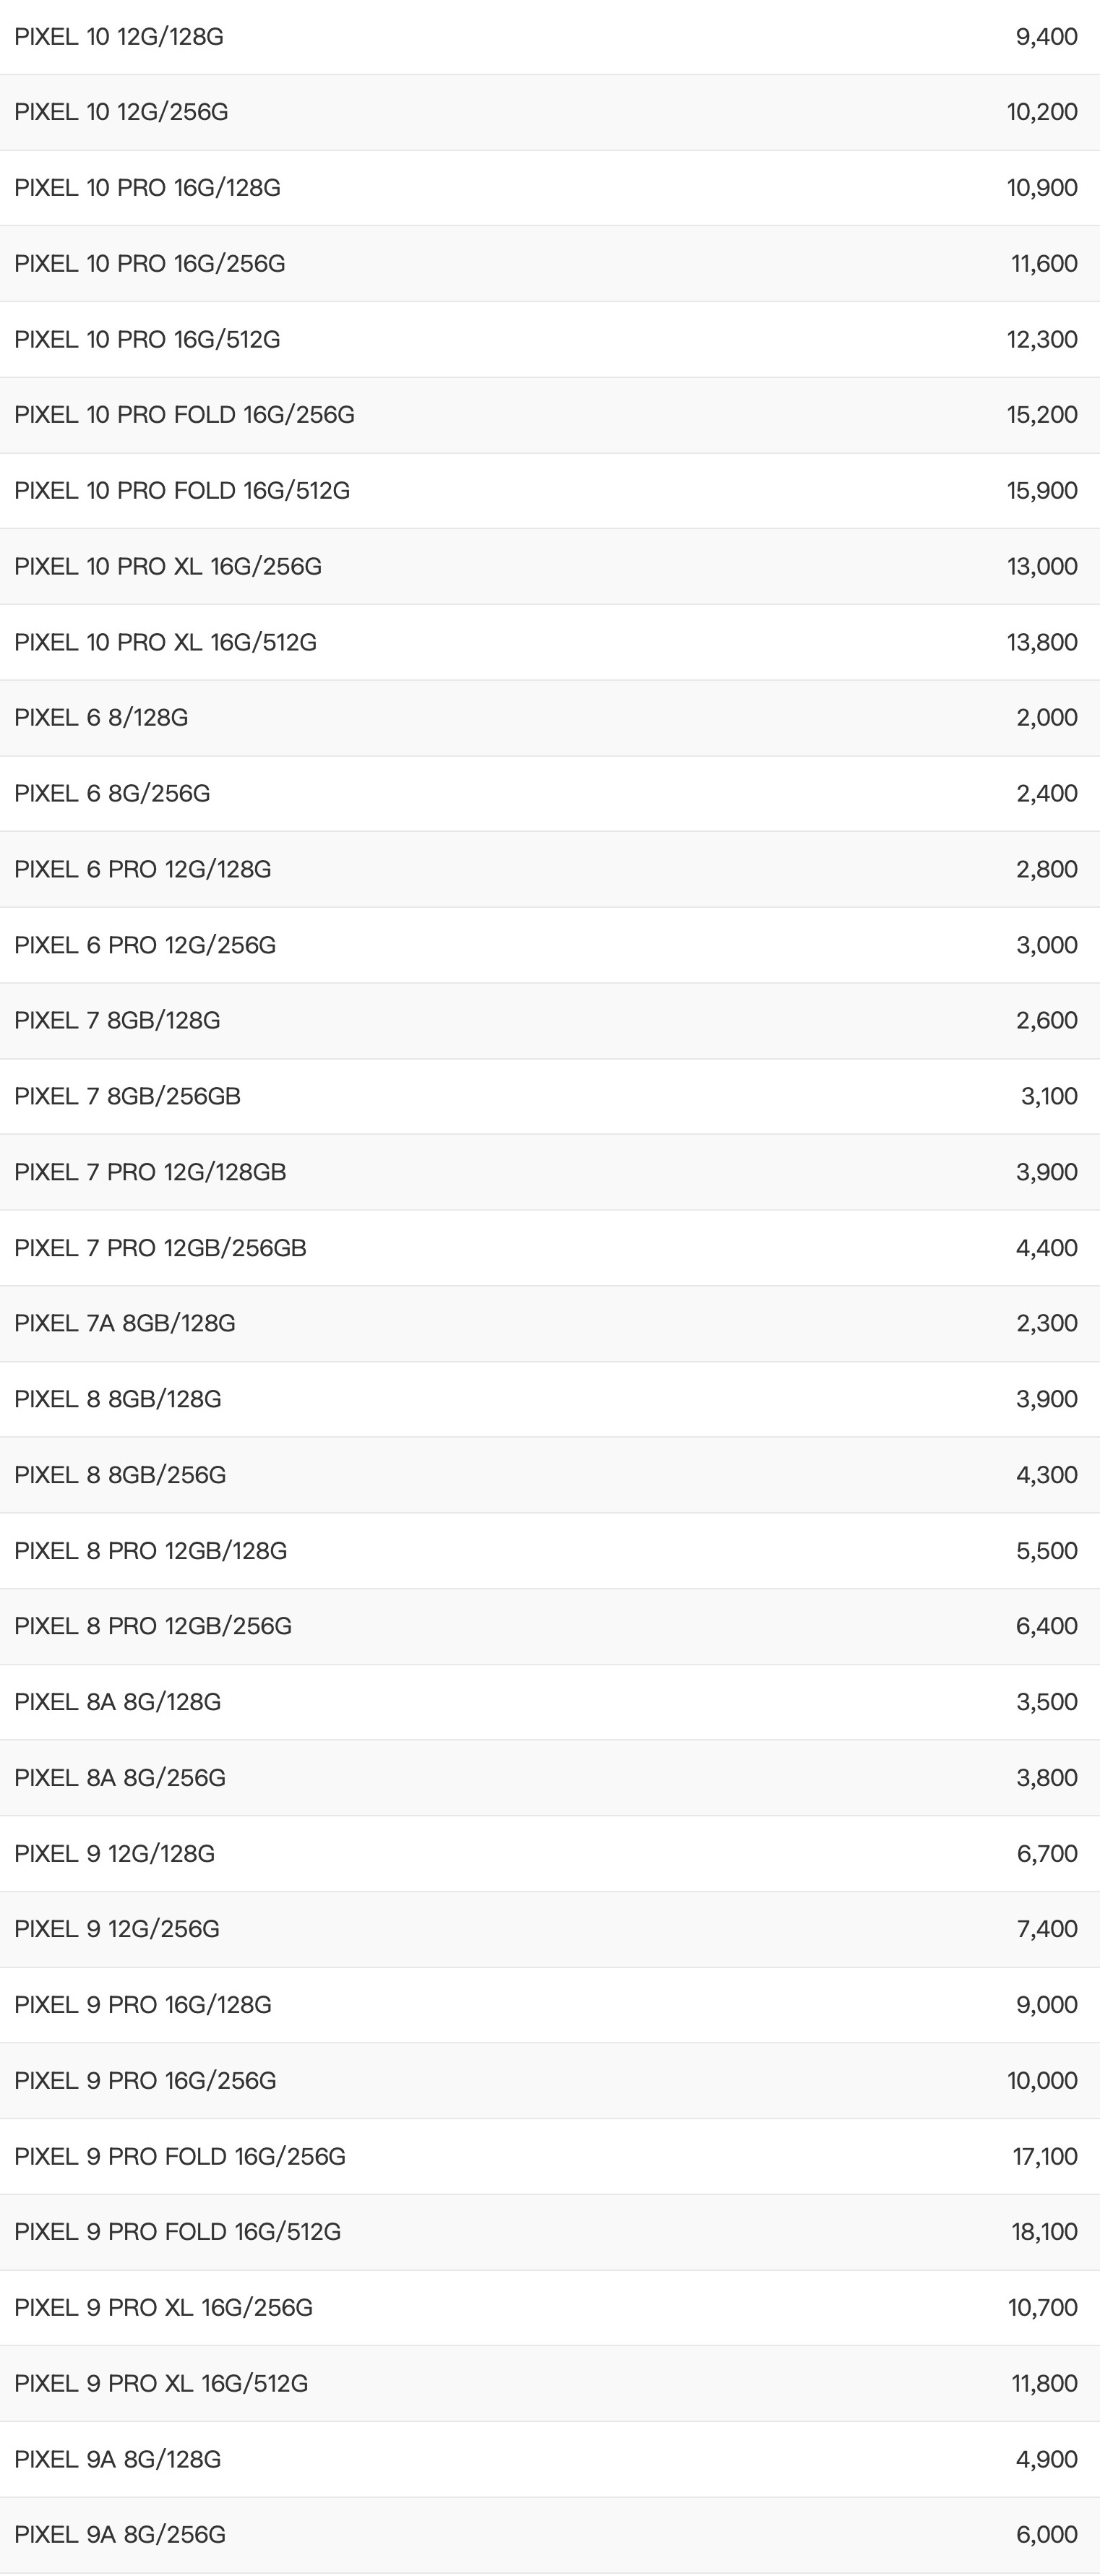Click PIXEL 8 PRO 12GB/128G entry
This screenshot has width=1100, height=2576.
150,1551
